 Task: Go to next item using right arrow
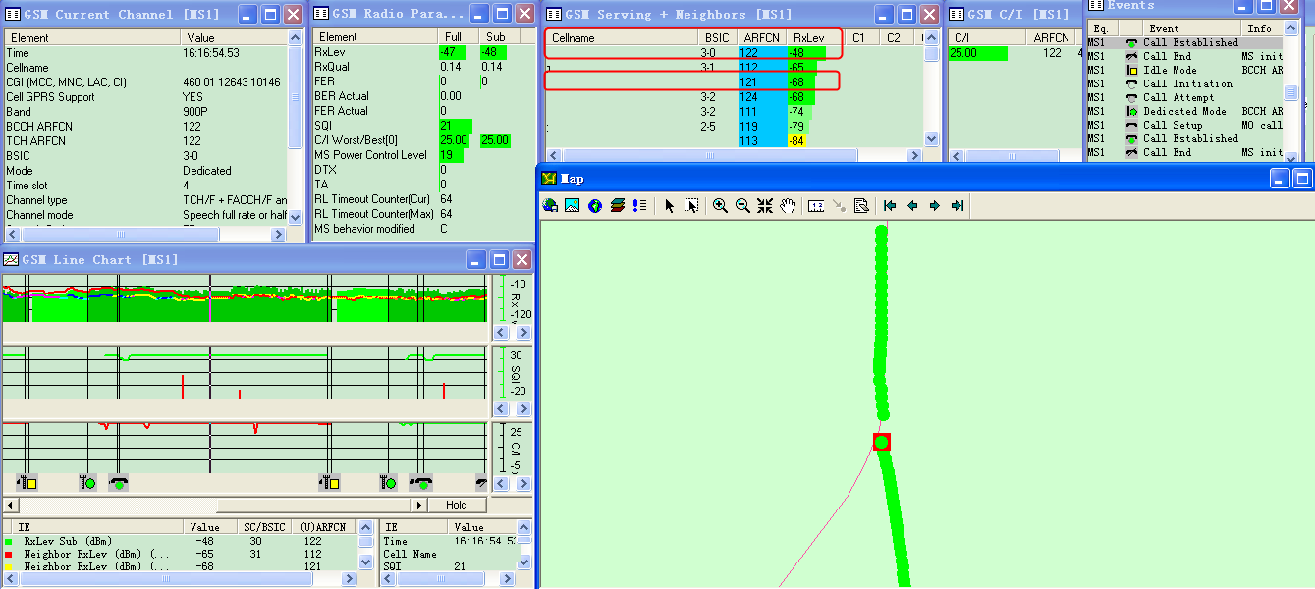[934, 206]
